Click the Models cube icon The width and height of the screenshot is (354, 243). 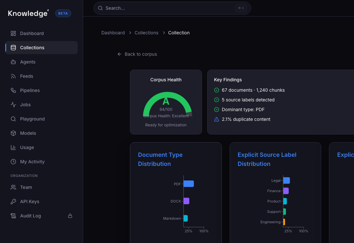click(13, 133)
